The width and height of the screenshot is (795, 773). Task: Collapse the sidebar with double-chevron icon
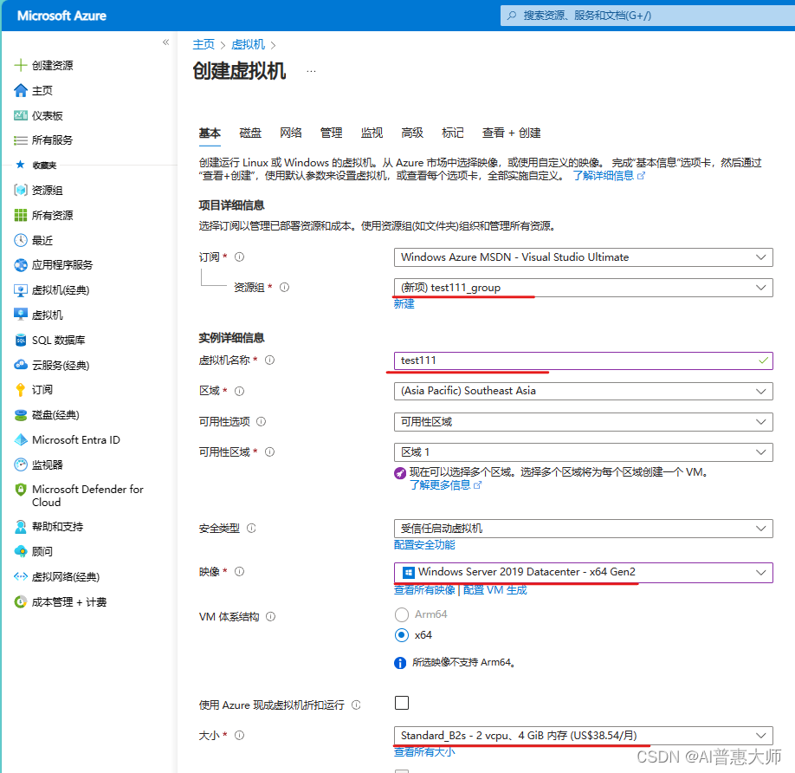tap(165, 42)
